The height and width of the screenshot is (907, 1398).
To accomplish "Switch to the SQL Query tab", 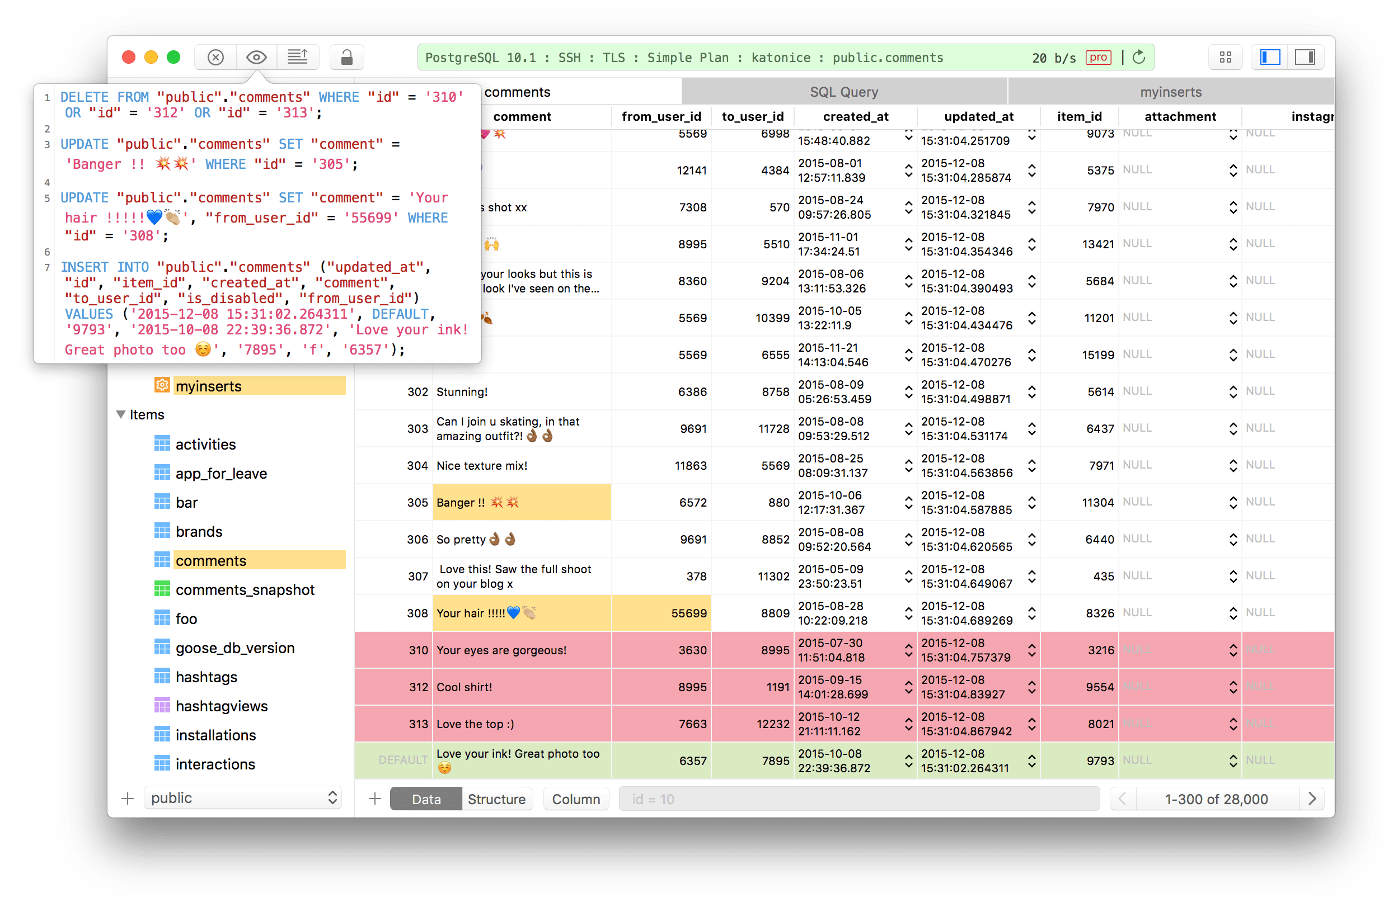I will point(843,92).
